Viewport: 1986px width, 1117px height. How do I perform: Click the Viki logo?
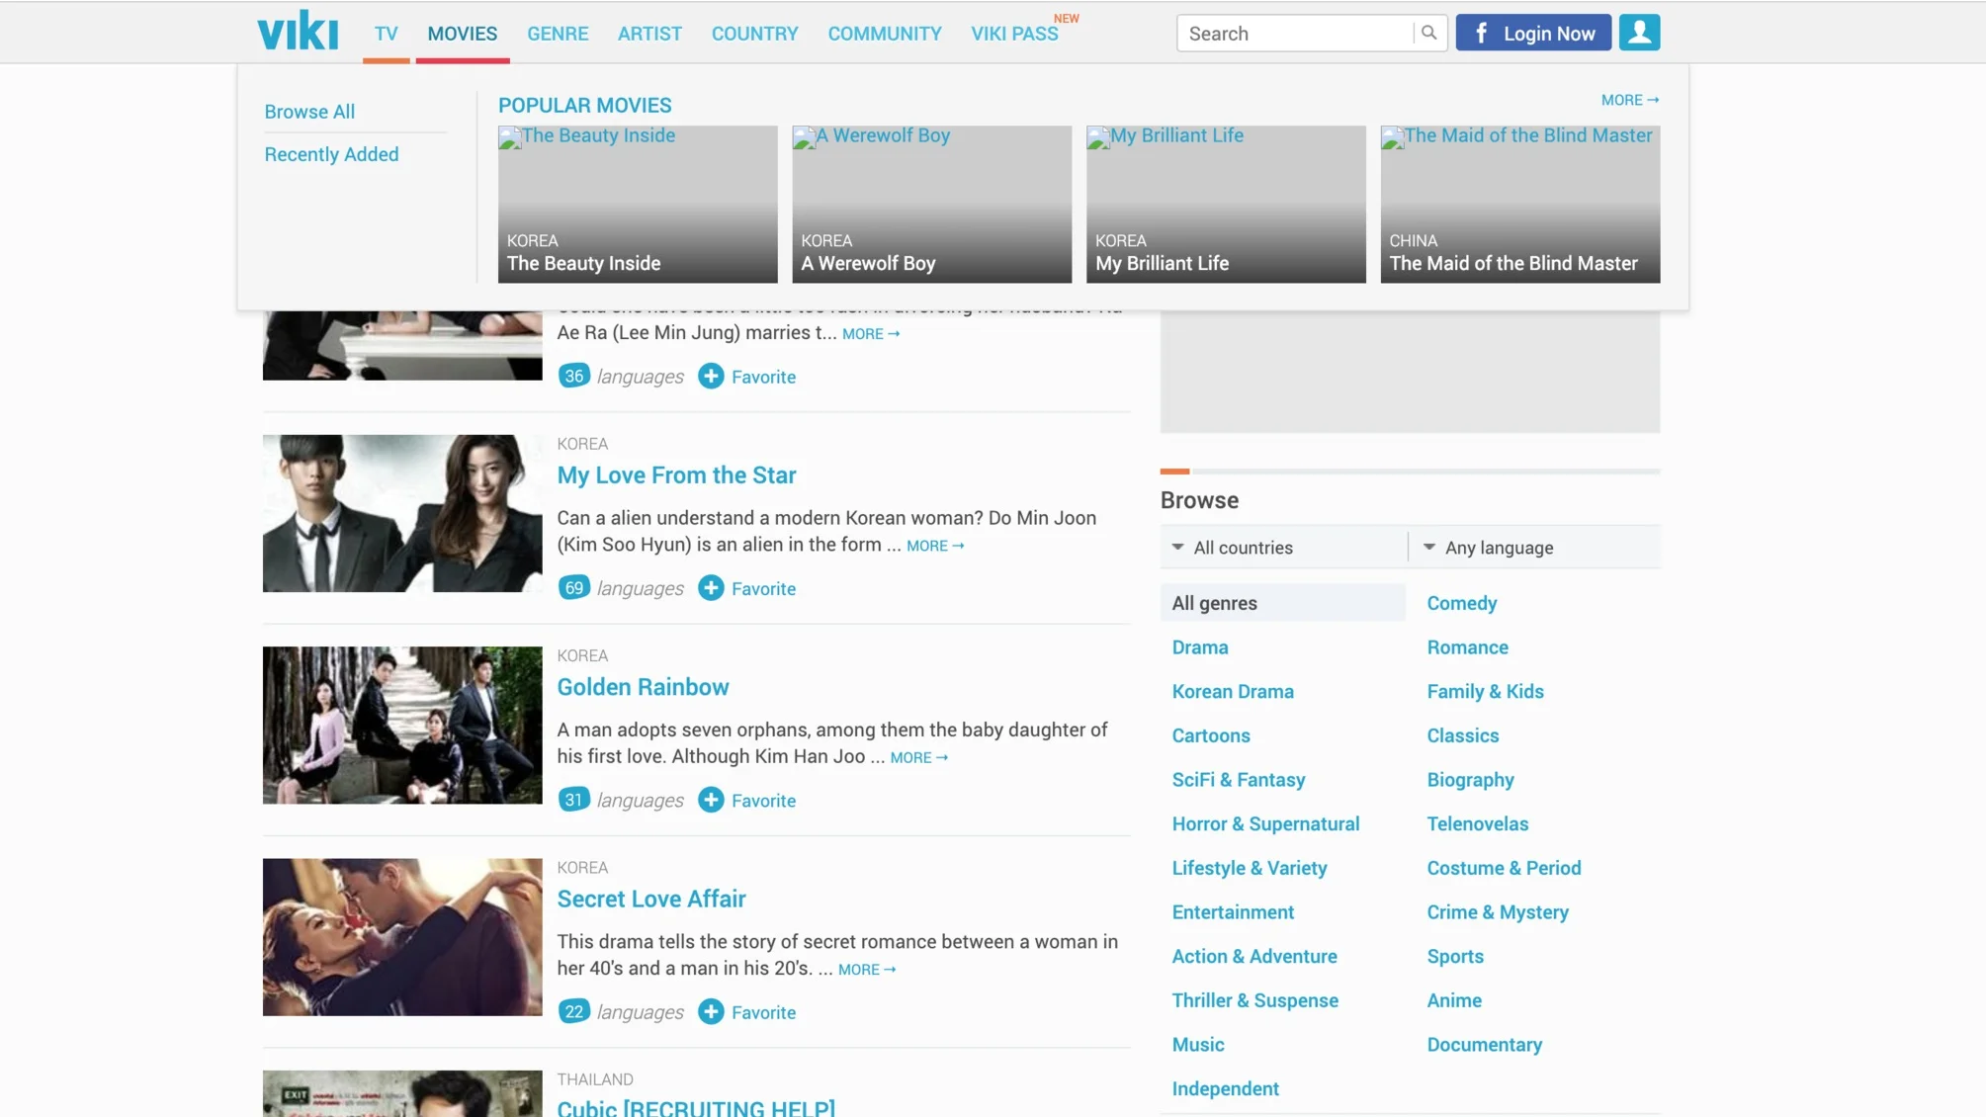298,31
